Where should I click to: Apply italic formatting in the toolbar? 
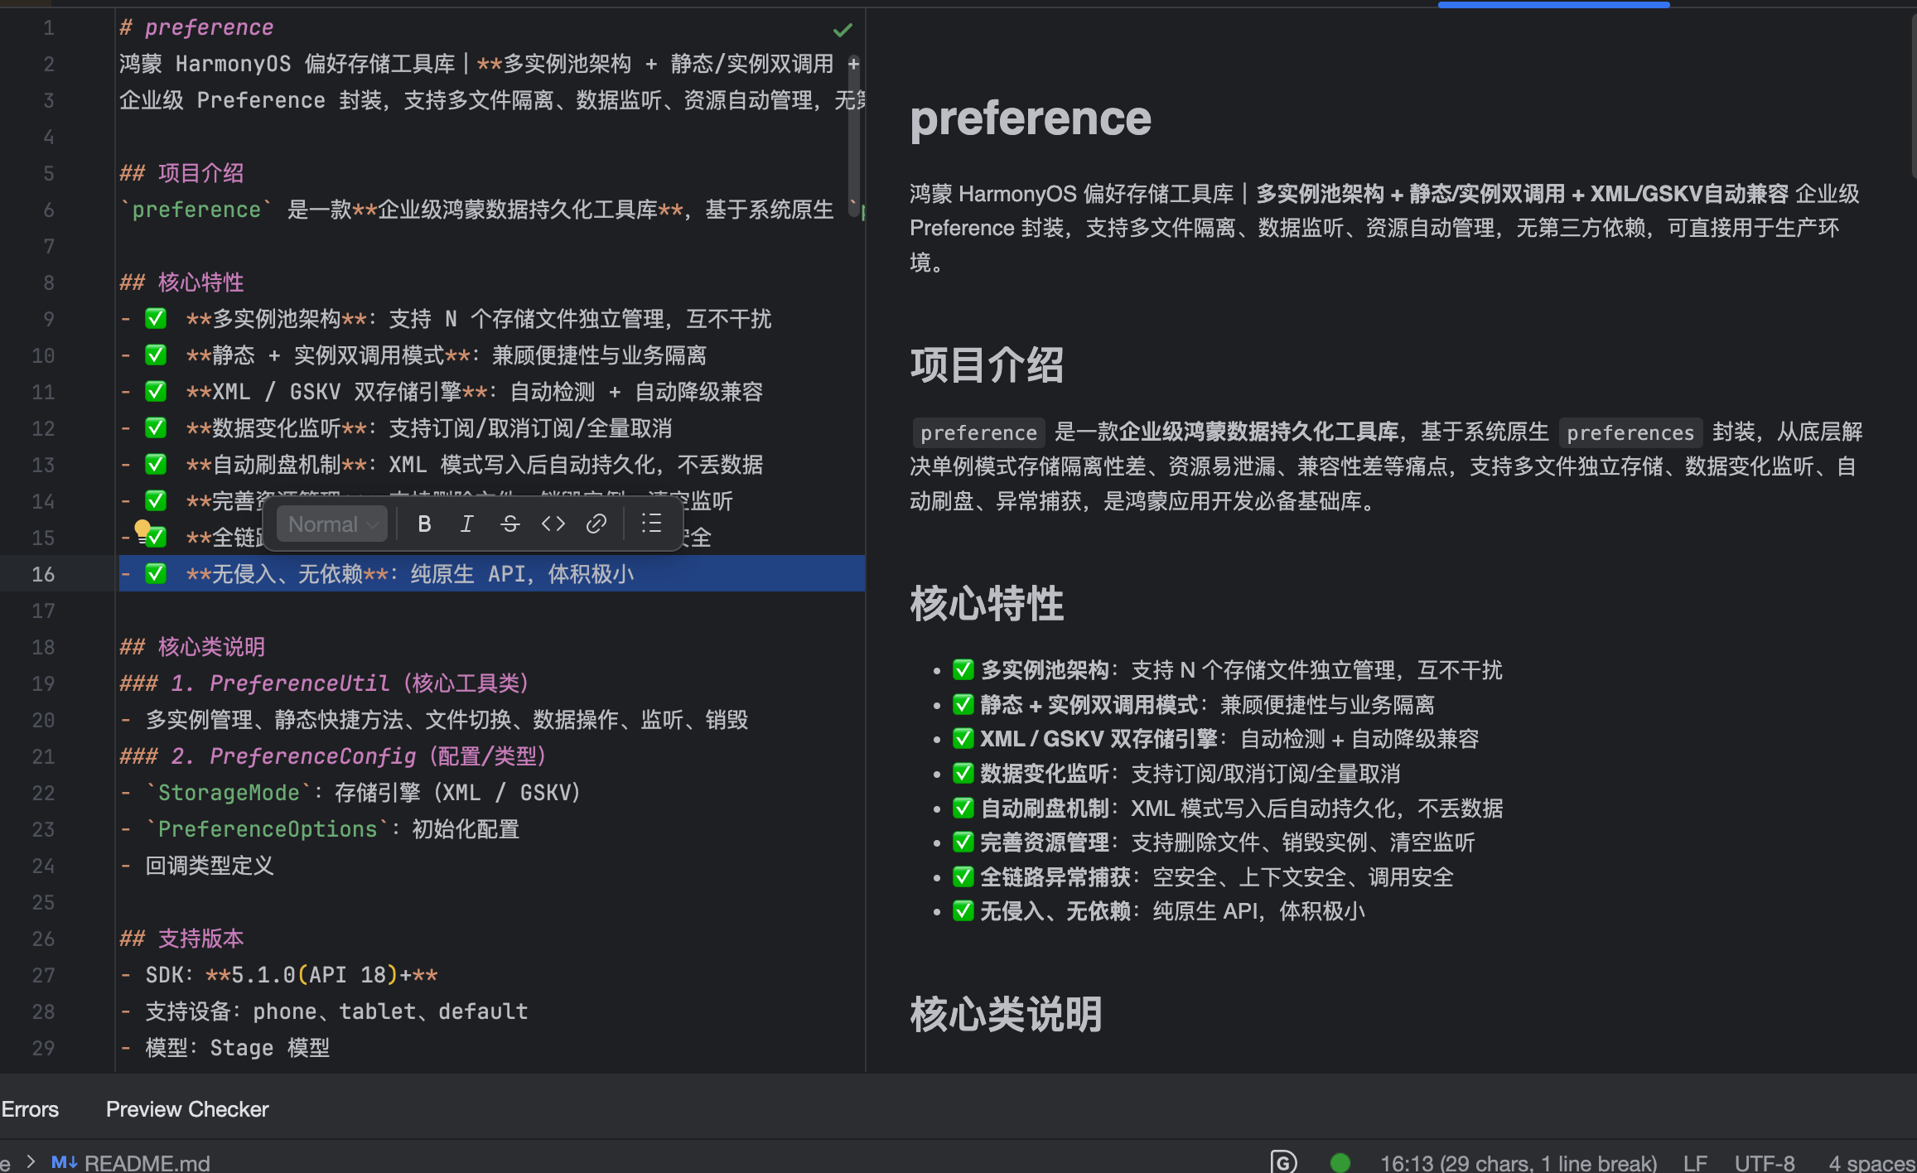coord(466,524)
